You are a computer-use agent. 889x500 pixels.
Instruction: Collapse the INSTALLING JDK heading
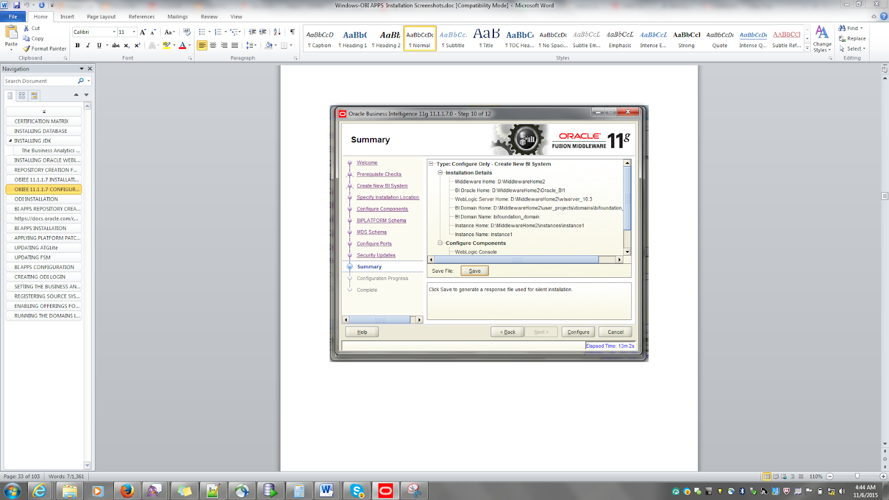tap(10, 141)
